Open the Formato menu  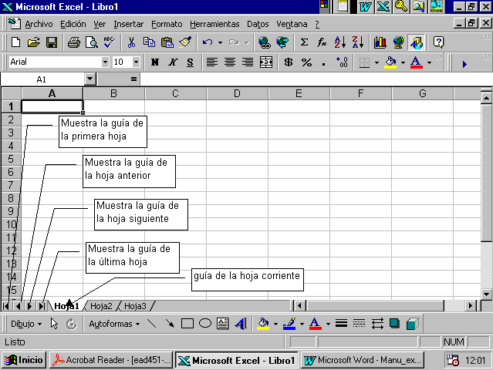click(167, 24)
